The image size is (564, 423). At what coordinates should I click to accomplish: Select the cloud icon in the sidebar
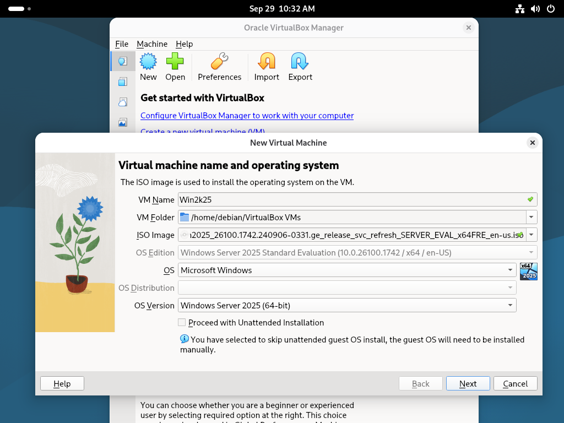pos(123,102)
